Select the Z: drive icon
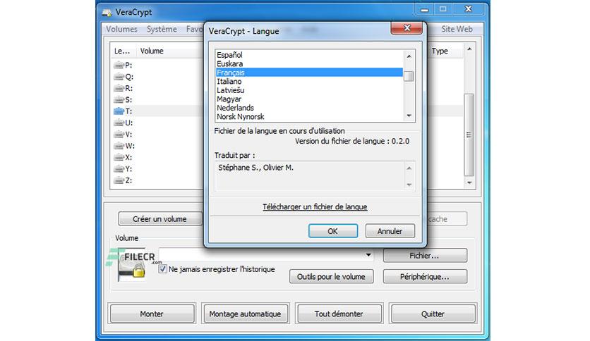The width and height of the screenshot is (590, 341). pyautogui.click(x=119, y=180)
